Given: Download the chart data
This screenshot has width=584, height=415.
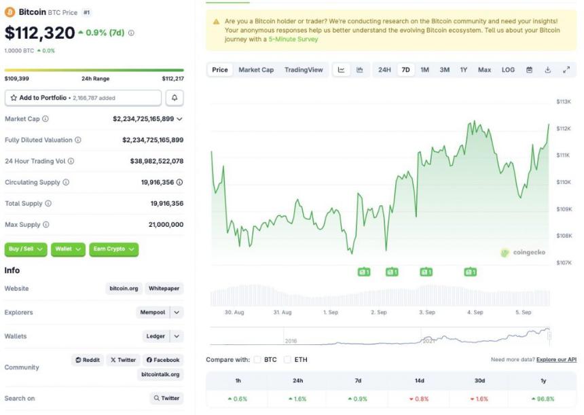Looking at the screenshot, I should [x=548, y=70].
